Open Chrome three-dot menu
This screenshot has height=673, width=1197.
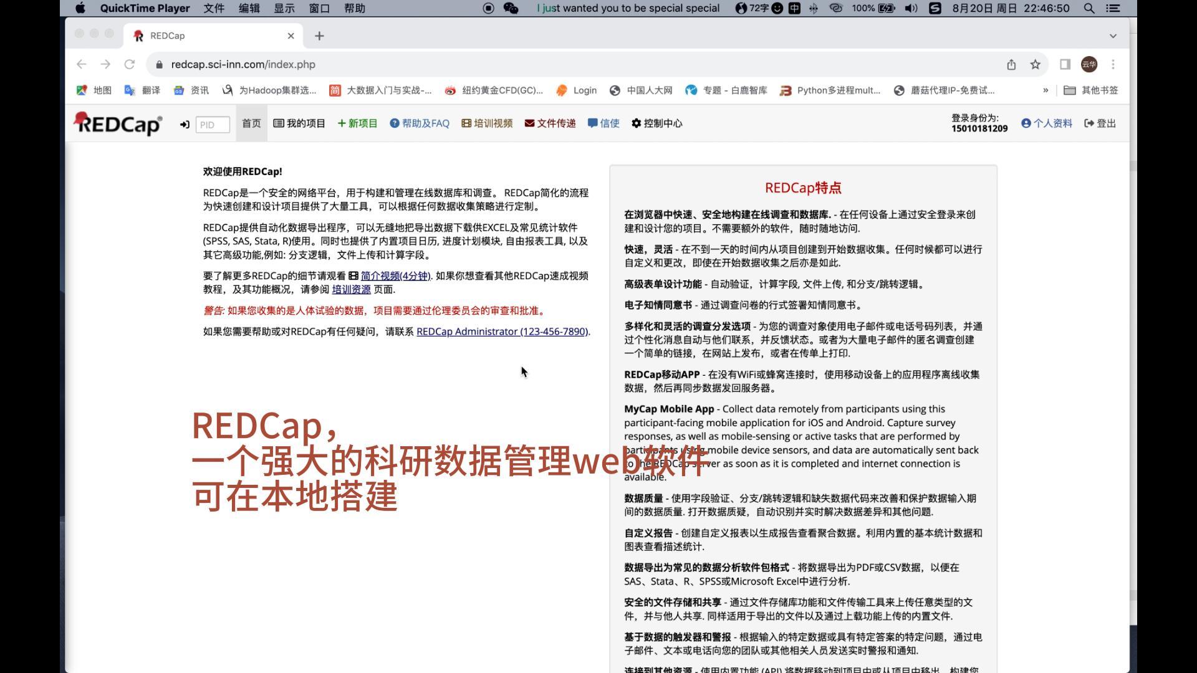point(1113,64)
